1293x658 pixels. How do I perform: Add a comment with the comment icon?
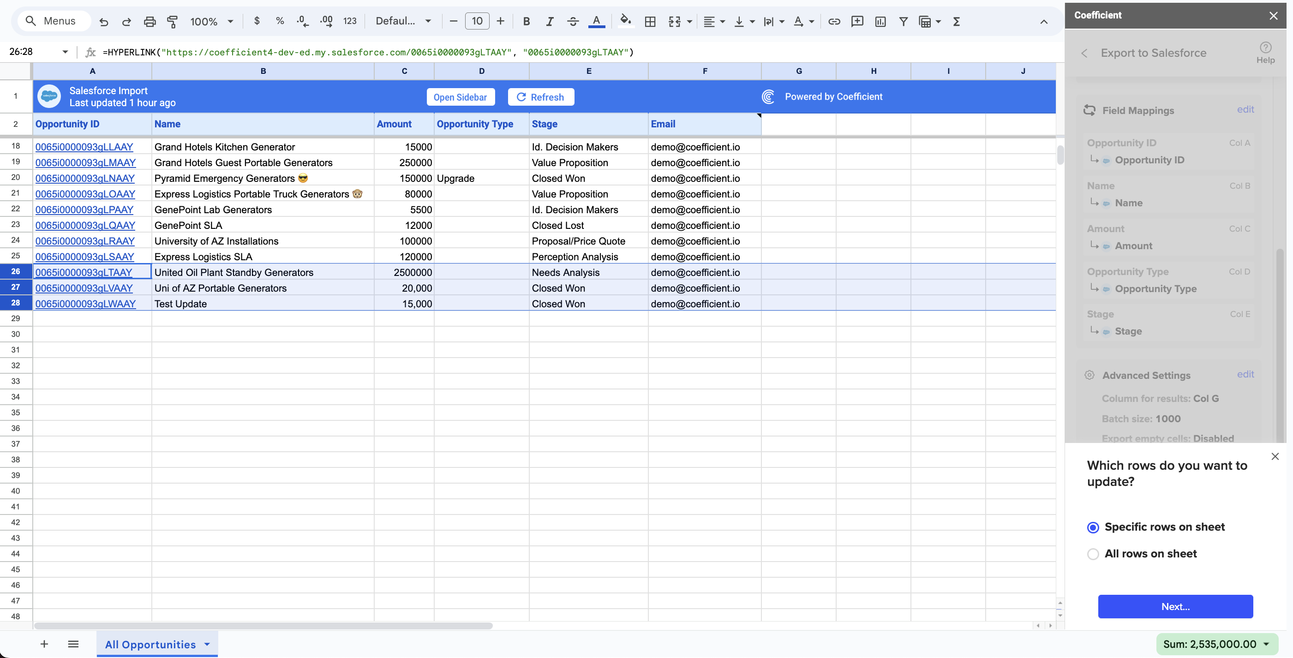857,22
